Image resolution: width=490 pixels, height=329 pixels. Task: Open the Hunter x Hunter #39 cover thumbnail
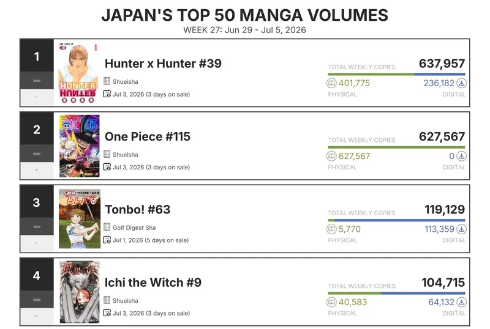tap(80, 73)
